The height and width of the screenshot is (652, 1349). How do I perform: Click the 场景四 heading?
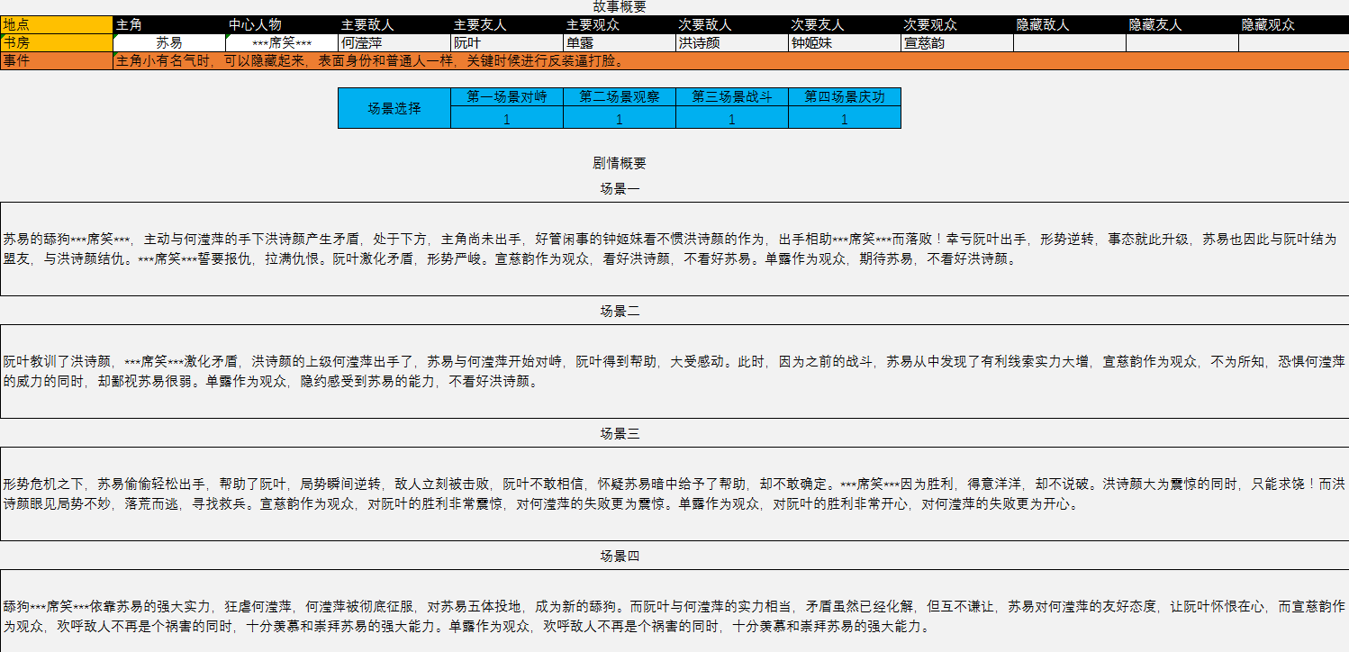(x=620, y=557)
